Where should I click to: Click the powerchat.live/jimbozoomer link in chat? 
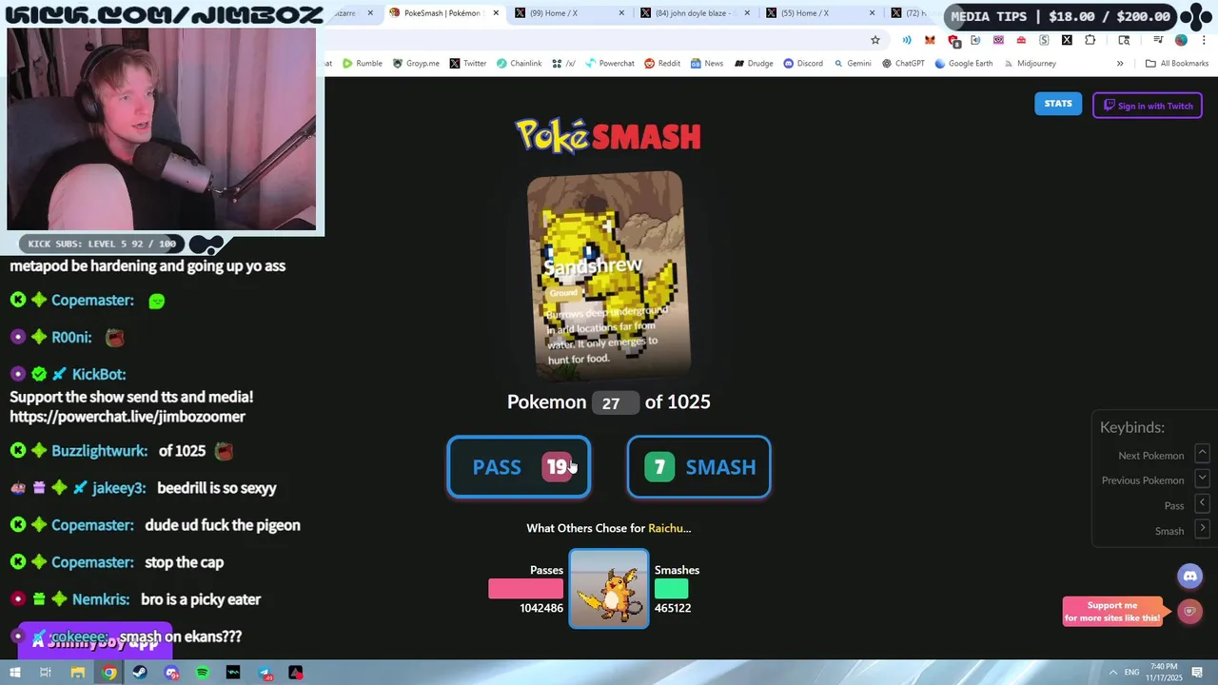(128, 417)
